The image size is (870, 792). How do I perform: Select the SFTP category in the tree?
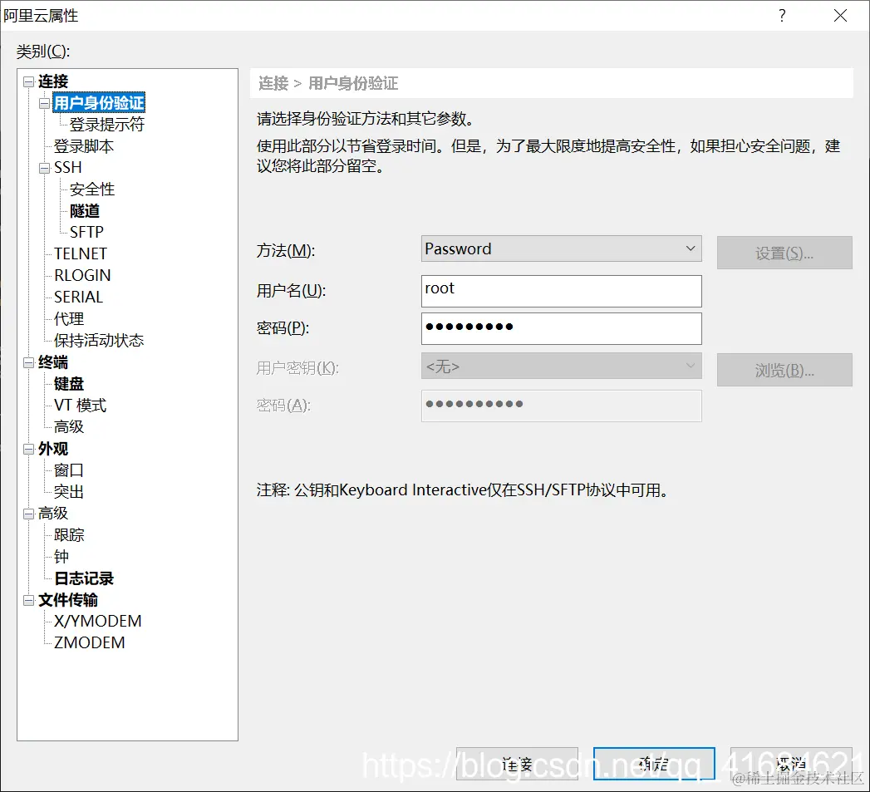[87, 232]
